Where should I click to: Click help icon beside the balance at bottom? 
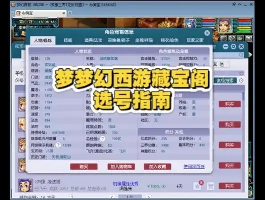click(x=72, y=197)
